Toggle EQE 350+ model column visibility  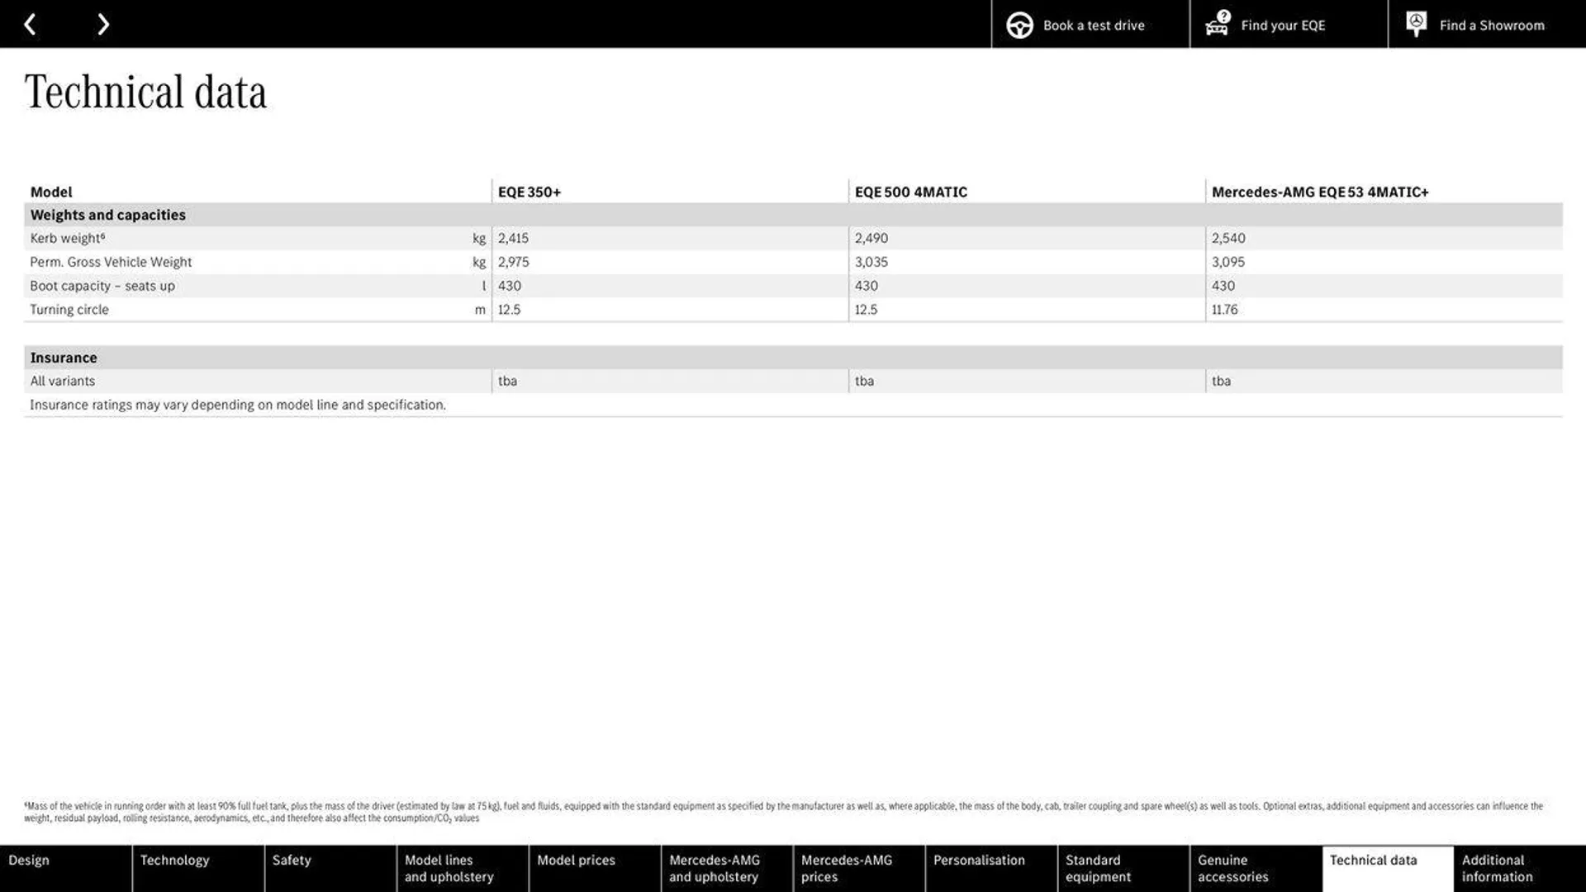(x=529, y=191)
